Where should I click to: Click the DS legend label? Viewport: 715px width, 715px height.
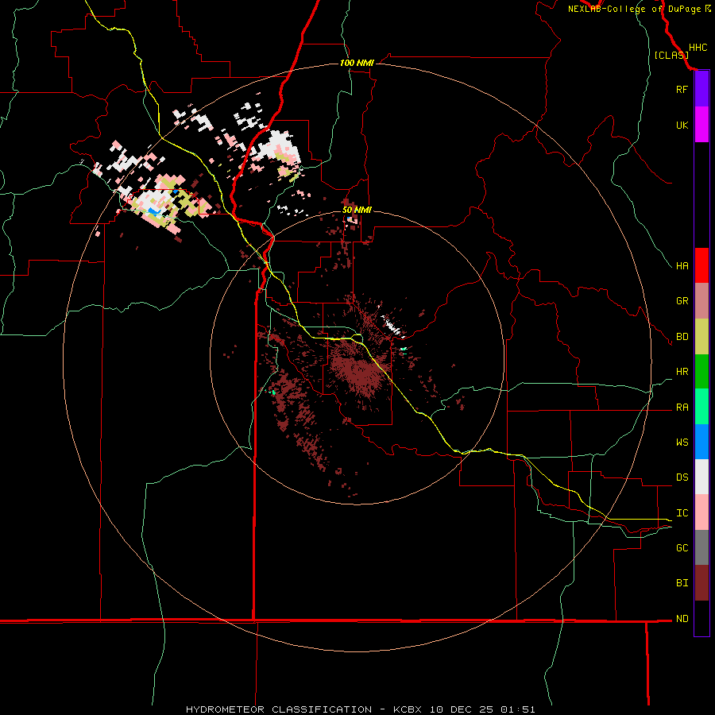(682, 477)
